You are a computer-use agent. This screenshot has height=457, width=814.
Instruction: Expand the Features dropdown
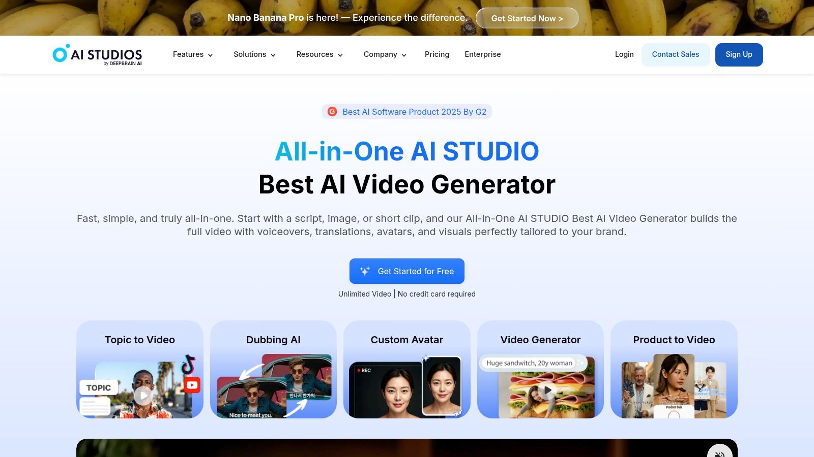pyautogui.click(x=192, y=54)
